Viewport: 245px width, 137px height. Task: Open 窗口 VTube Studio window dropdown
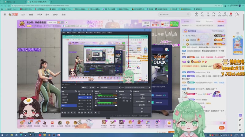(x=138, y=88)
